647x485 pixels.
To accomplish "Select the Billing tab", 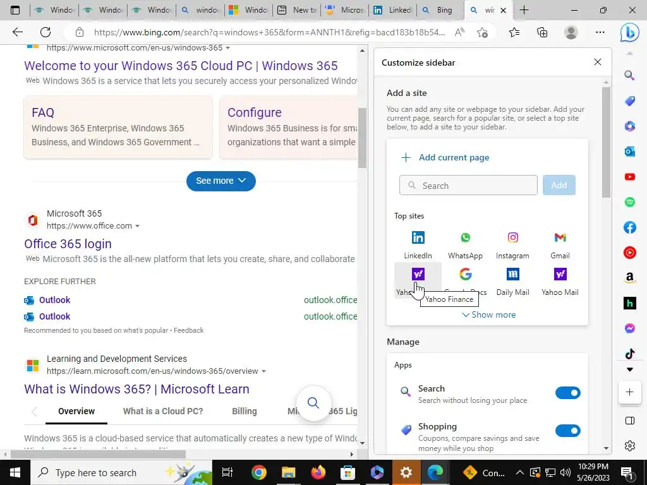I will click(245, 411).
